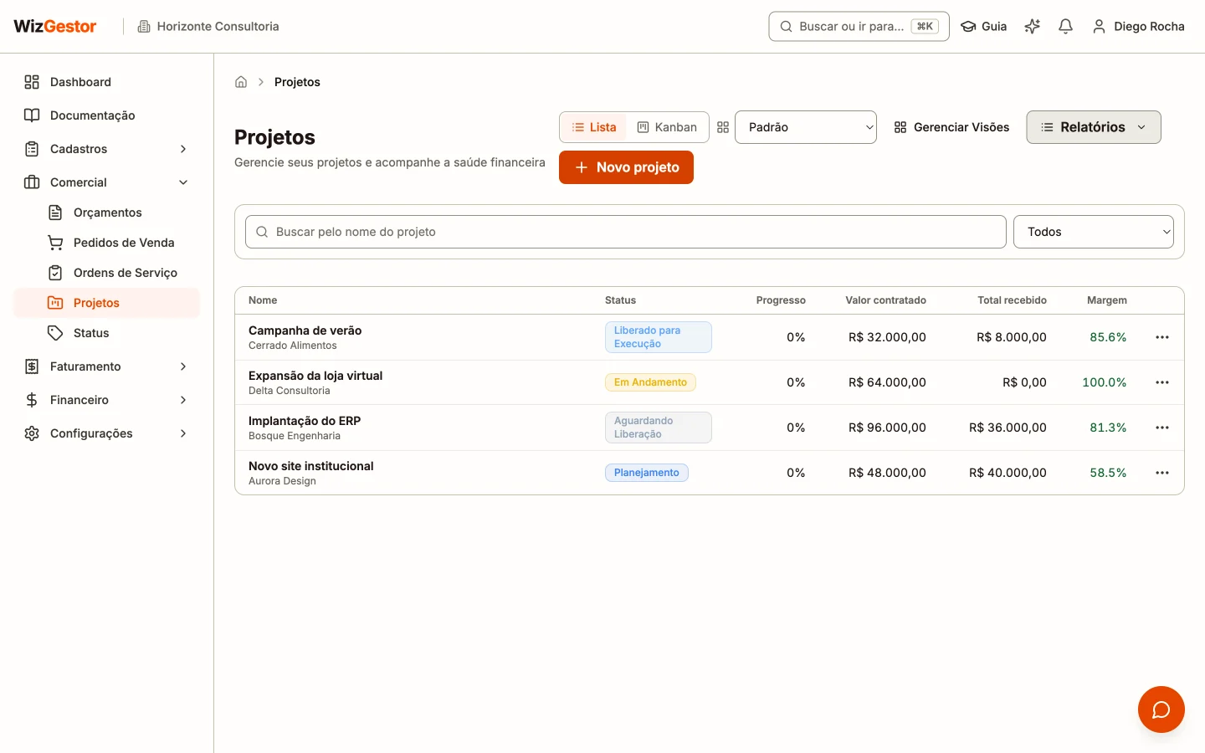This screenshot has width=1205, height=753.
Task: Click the Aguardando Liberação status badge
Action: [x=659, y=428]
